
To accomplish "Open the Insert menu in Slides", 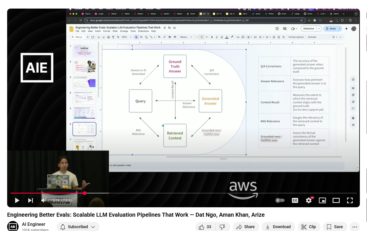I will 98,31.
